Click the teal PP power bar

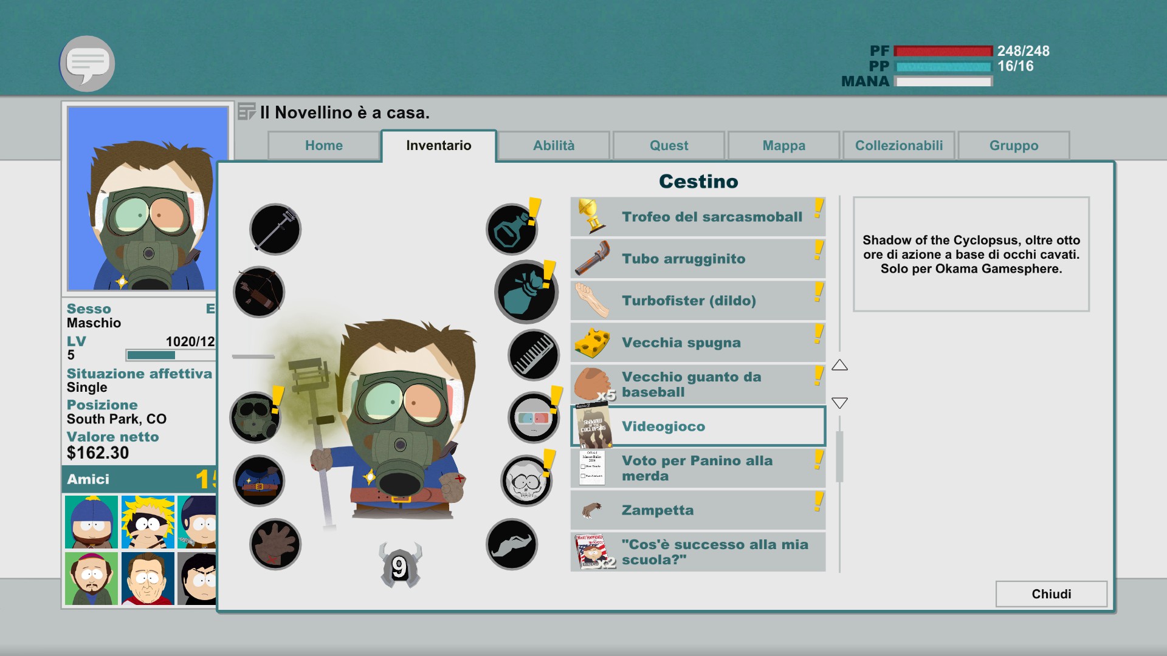coord(943,66)
